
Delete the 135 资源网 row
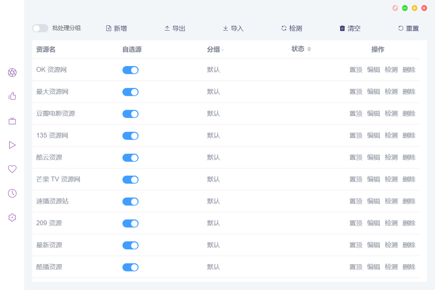click(x=409, y=135)
